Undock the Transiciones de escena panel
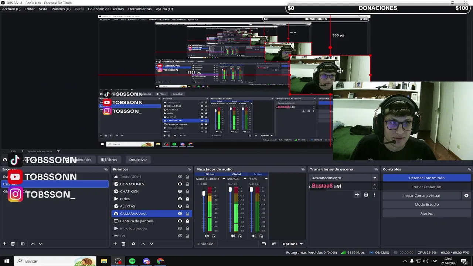The height and width of the screenshot is (266, 473). (376, 169)
